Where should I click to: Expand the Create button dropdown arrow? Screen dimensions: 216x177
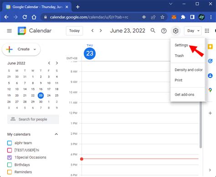click(35, 49)
